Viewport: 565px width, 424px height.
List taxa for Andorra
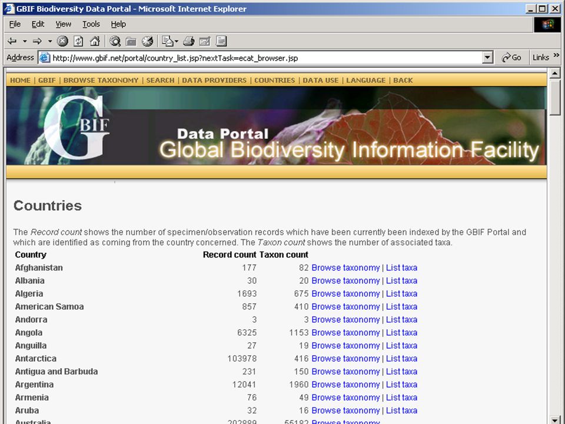click(401, 320)
